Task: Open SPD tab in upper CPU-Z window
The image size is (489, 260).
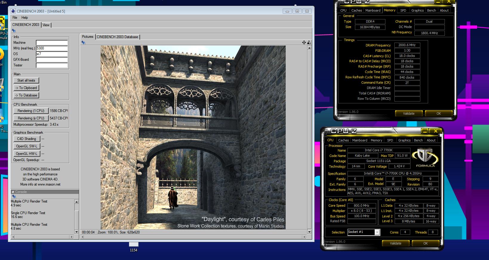Action: click(x=403, y=10)
